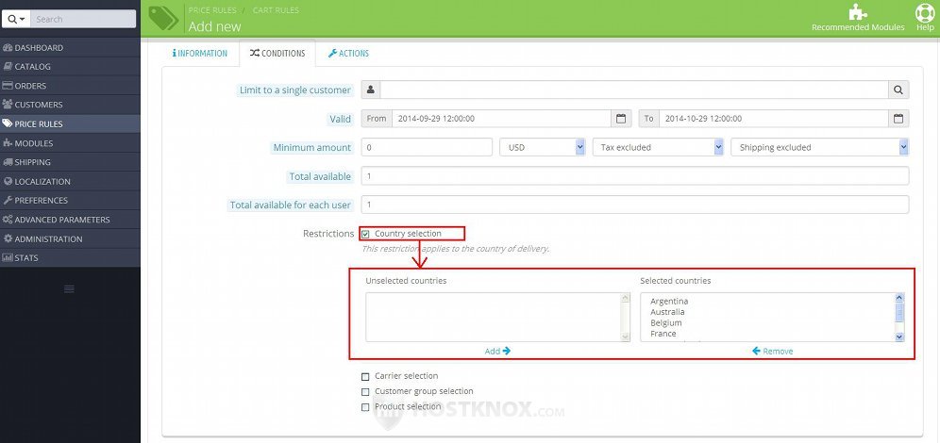Viewport: 940px width, 443px height.
Task: Open calendar for From date
Action: point(621,119)
